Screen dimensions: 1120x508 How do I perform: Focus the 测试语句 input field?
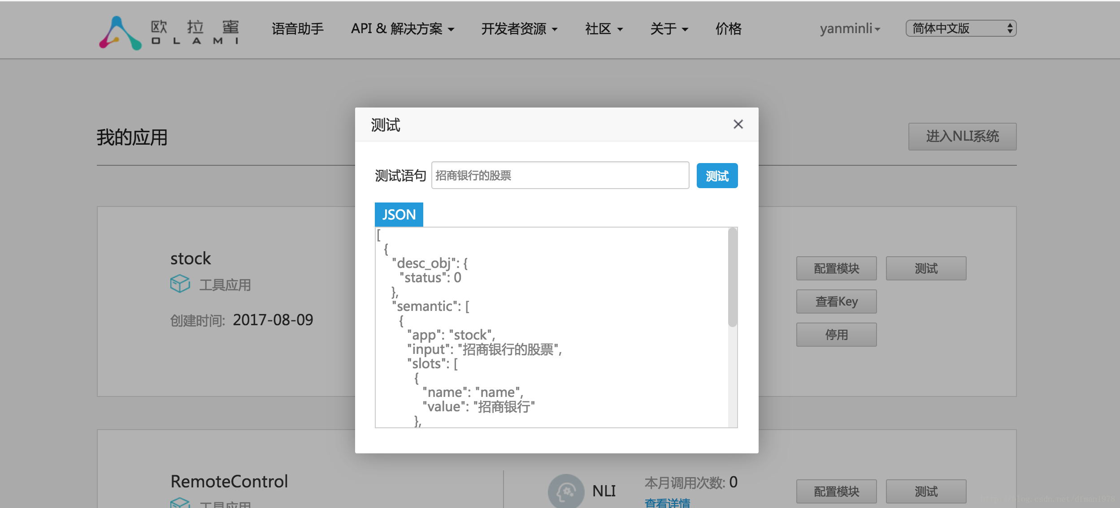tap(560, 175)
